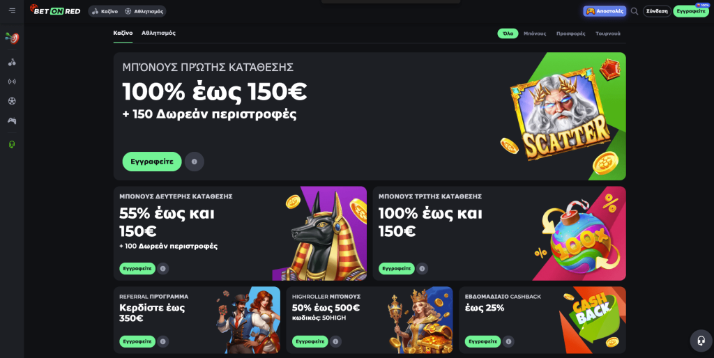Click the dartboard promotions icon in the sidebar

click(12, 38)
